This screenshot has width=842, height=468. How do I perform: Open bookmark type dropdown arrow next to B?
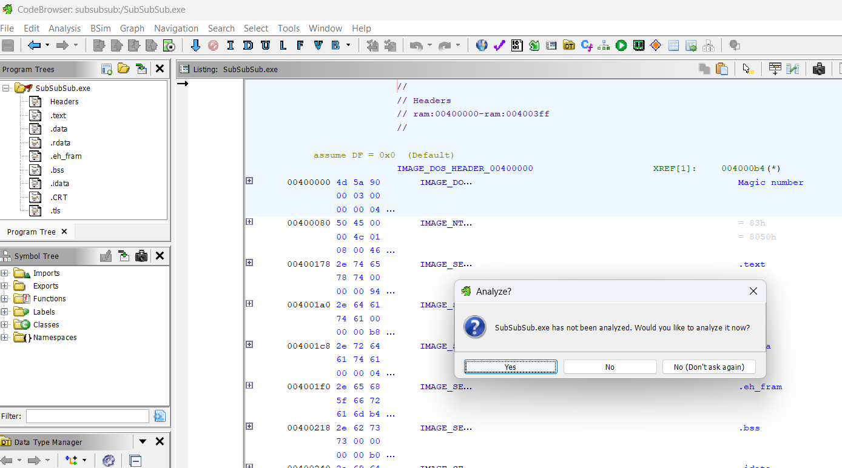[348, 45]
